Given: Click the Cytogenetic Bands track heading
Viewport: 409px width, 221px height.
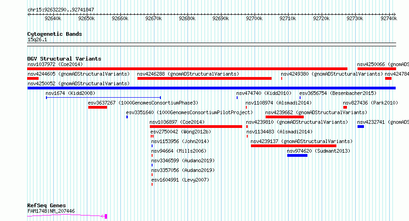Looking at the screenshot, I should (x=55, y=34).
